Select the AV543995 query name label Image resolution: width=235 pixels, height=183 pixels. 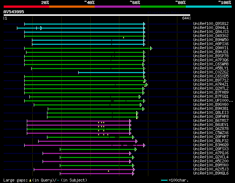pyautogui.click(x=14, y=12)
